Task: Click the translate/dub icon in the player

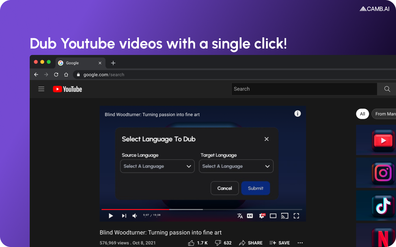Action: (x=240, y=216)
